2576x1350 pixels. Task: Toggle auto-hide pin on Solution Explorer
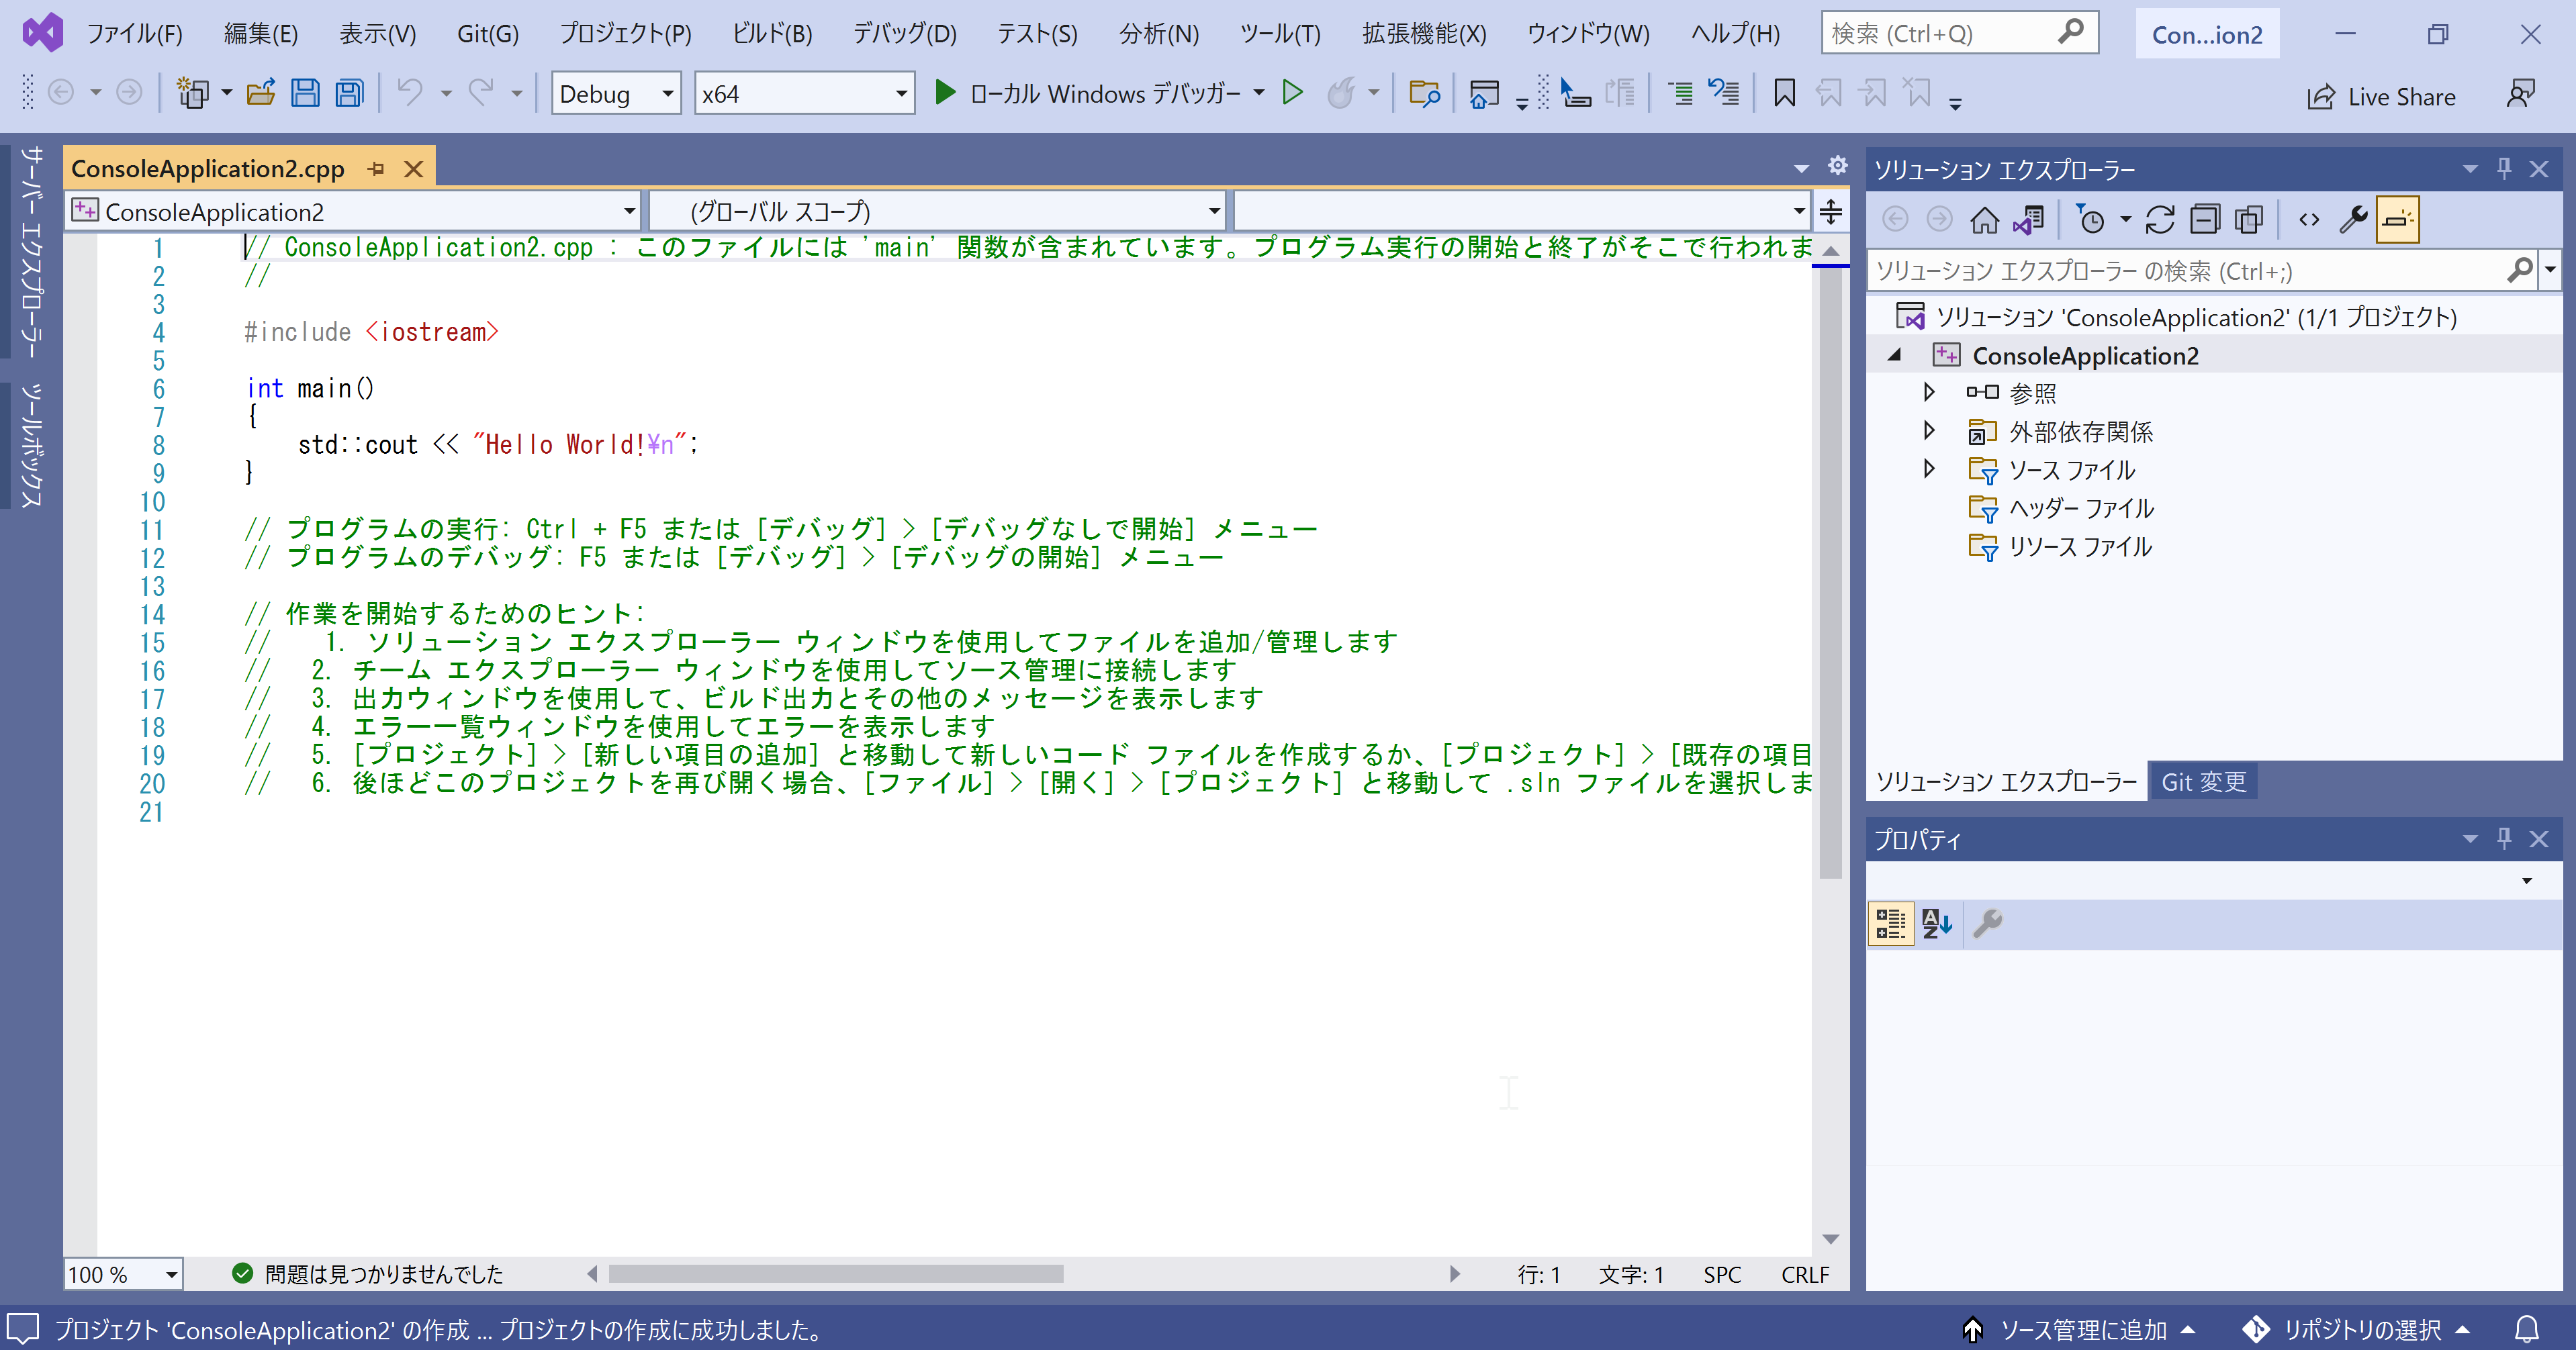(x=2504, y=168)
